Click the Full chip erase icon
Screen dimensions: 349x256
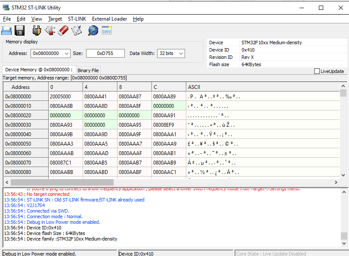pos(63,30)
